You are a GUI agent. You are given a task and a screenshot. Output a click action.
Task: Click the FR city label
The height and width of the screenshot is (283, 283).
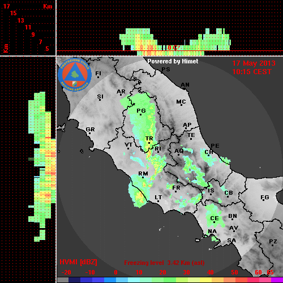[176, 188]
